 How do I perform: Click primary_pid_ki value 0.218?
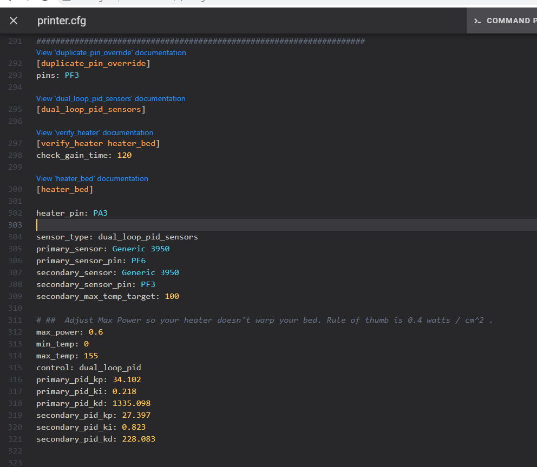pyautogui.click(x=125, y=391)
